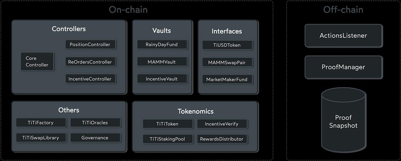The image size is (401, 161).
Task: Select the Core Controller box
Action: (x=37, y=61)
